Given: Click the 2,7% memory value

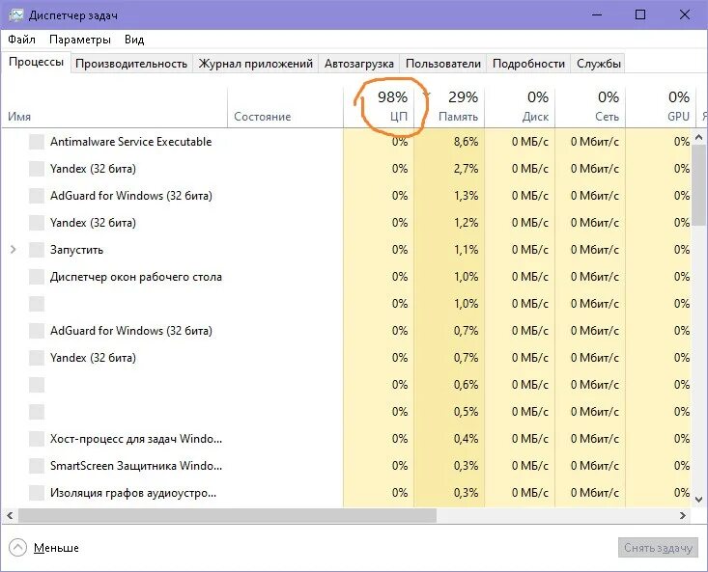Looking at the screenshot, I should [466, 169].
